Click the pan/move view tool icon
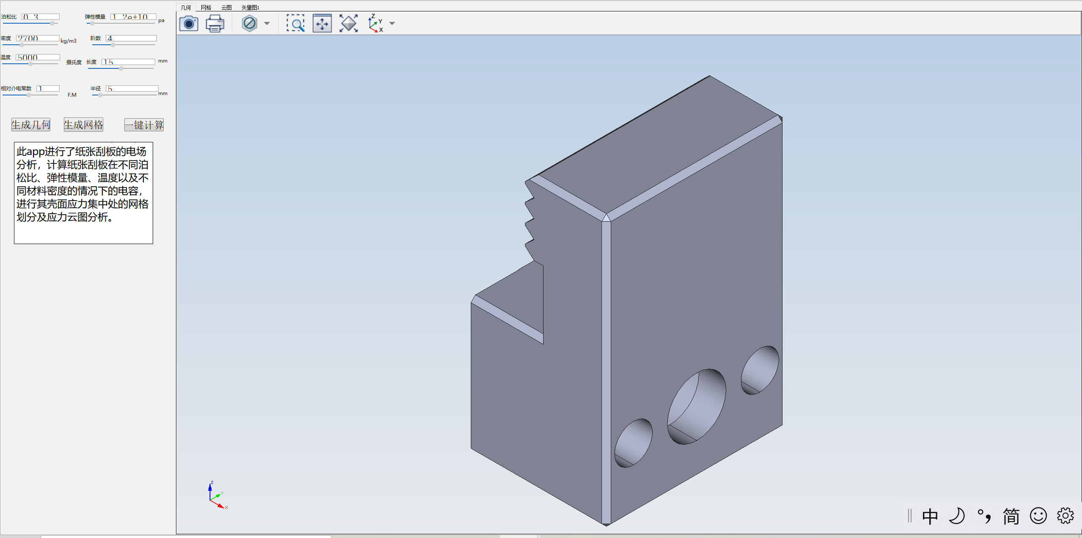 (x=322, y=23)
